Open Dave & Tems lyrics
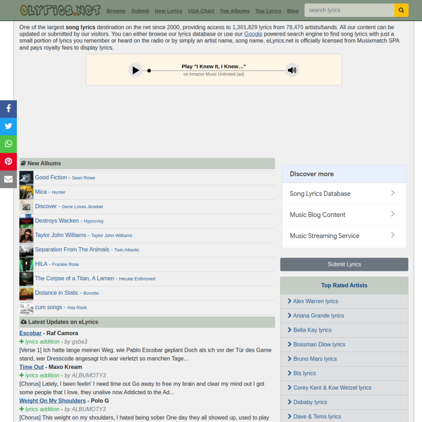 pyautogui.click(x=317, y=416)
